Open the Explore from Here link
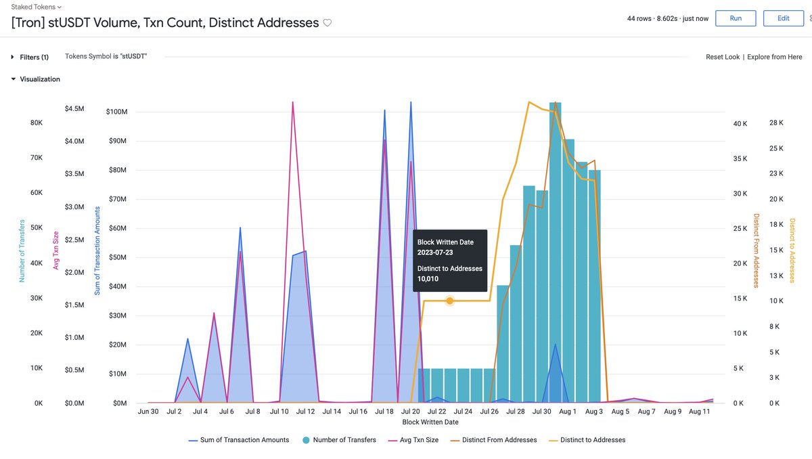This screenshot has width=812, height=459. (x=775, y=57)
